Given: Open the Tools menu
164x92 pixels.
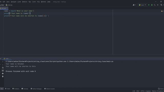Looking at the screenshot, I should pos(34,2).
